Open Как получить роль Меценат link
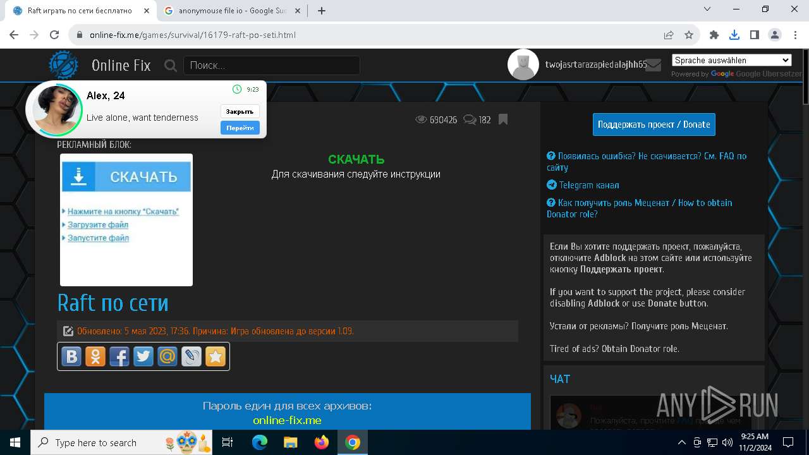The image size is (809, 455). coord(639,209)
